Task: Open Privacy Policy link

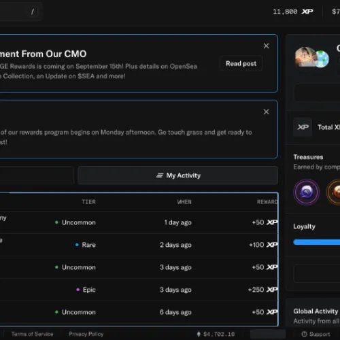Action: click(x=86, y=334)
